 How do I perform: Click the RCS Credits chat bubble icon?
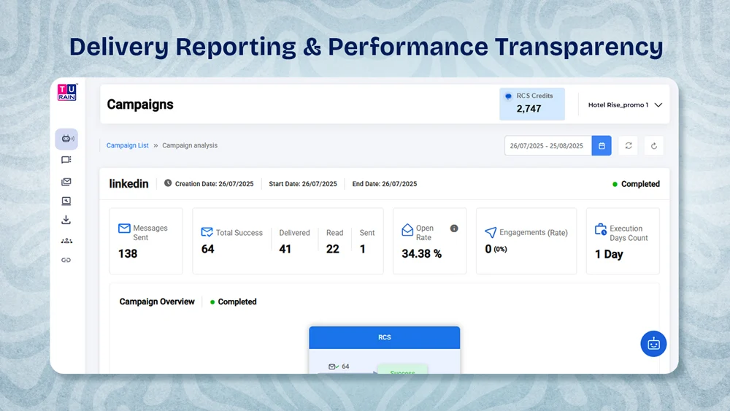[508, 96]
